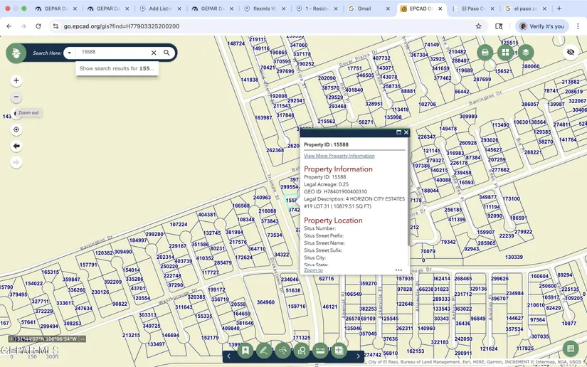The width and height of the screenshot is (587, 367).
Task: Click the Print map icon
Action: click(485, 53)
